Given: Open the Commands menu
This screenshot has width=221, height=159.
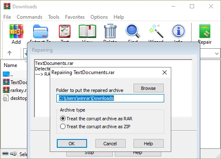Looking at the screenshot, I should point(29,17).
